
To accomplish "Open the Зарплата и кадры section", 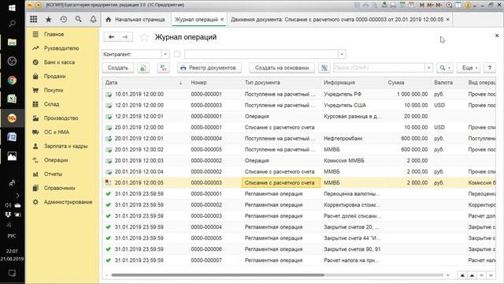I will coord(62,146).
